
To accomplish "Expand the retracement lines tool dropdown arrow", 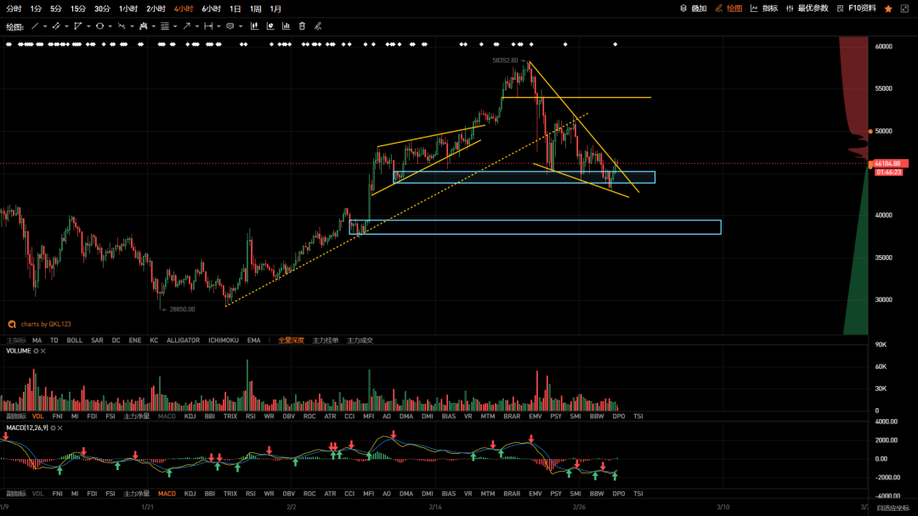I will click(x=175, y=26).
